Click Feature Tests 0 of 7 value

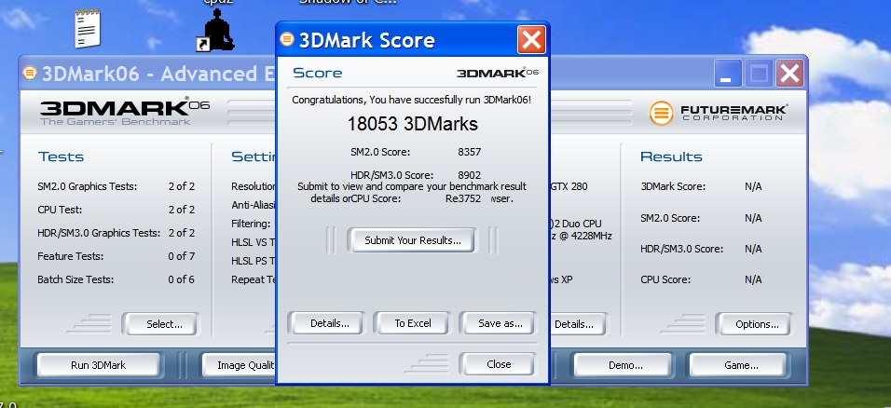pos(181,256)
